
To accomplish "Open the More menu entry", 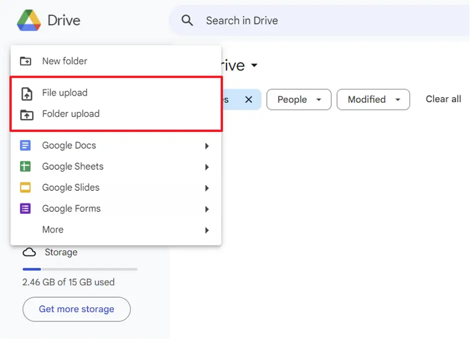I will [x=116, y=230].
